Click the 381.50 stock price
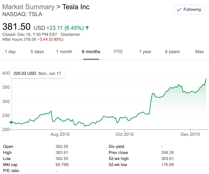The width and height of the screenshot is (209, 174). click(x=17, y=27)
